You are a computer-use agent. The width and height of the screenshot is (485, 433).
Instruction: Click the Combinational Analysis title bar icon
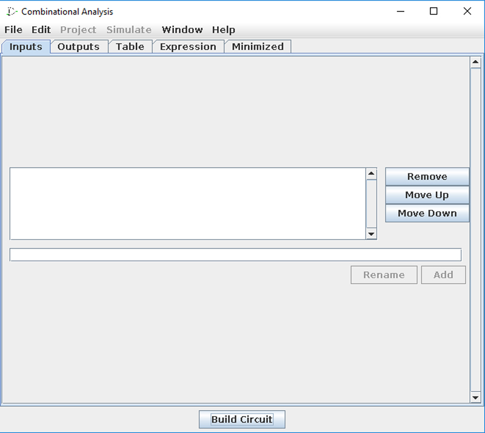[11, 12]
